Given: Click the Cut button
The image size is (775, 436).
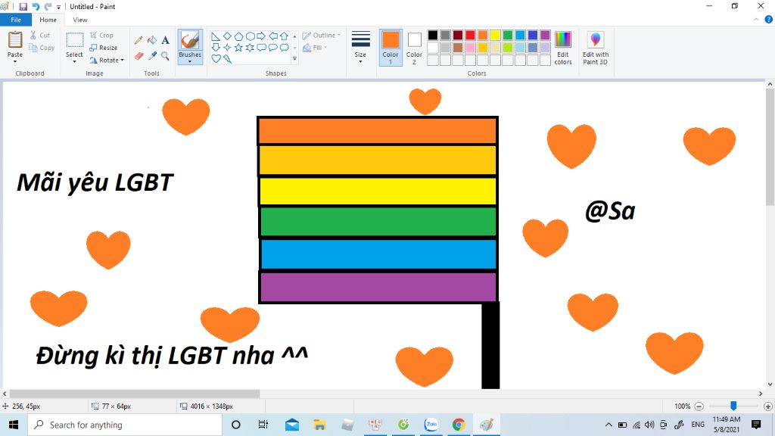Looking at the screenshot, I should (39, 35).
